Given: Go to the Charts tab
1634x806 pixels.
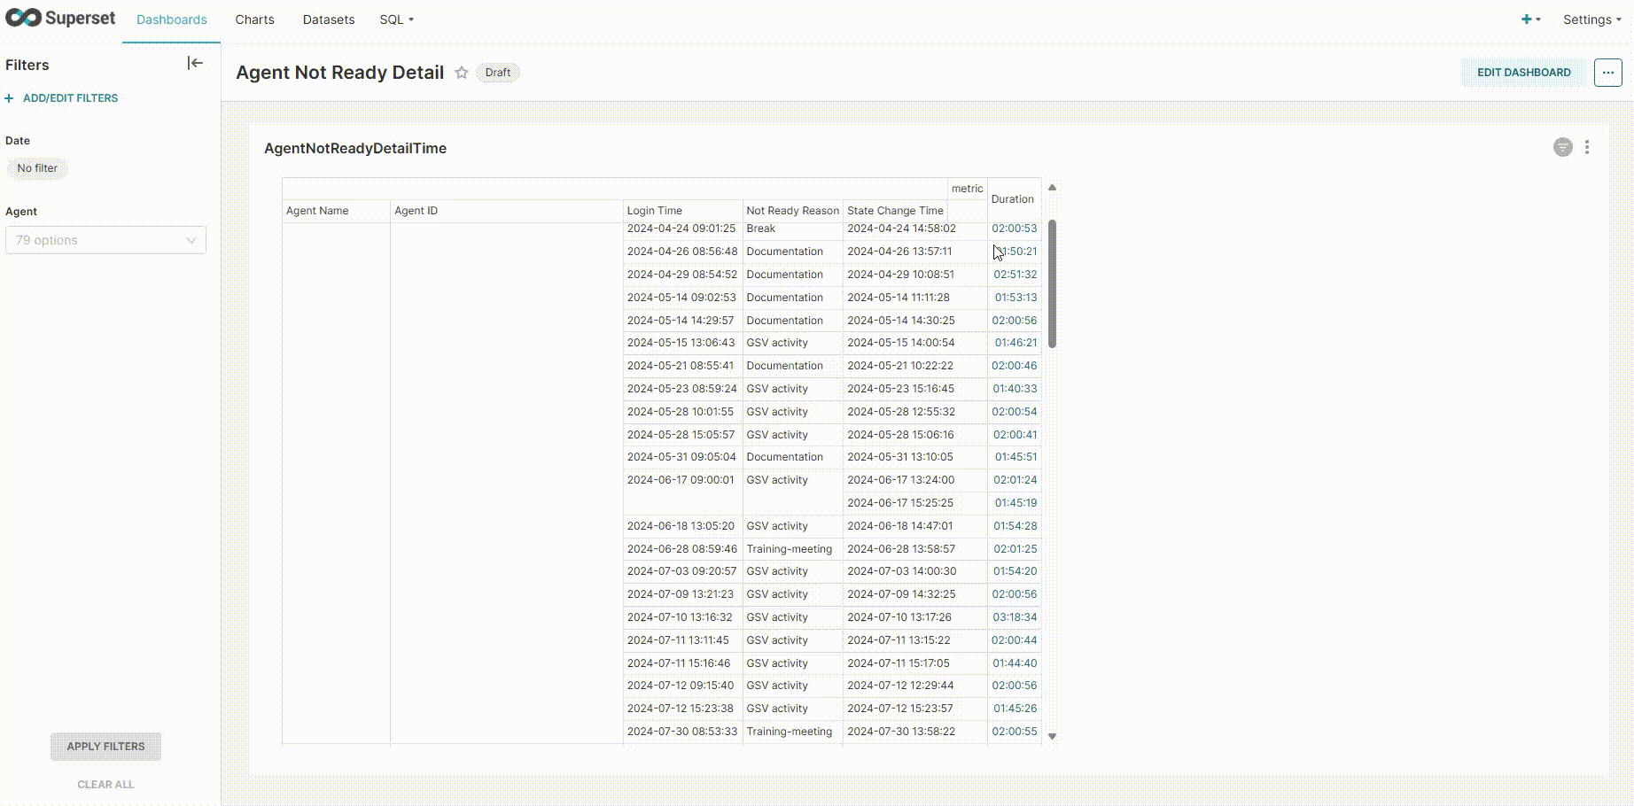Looking at the screenshot, I should tap(254, 19).
